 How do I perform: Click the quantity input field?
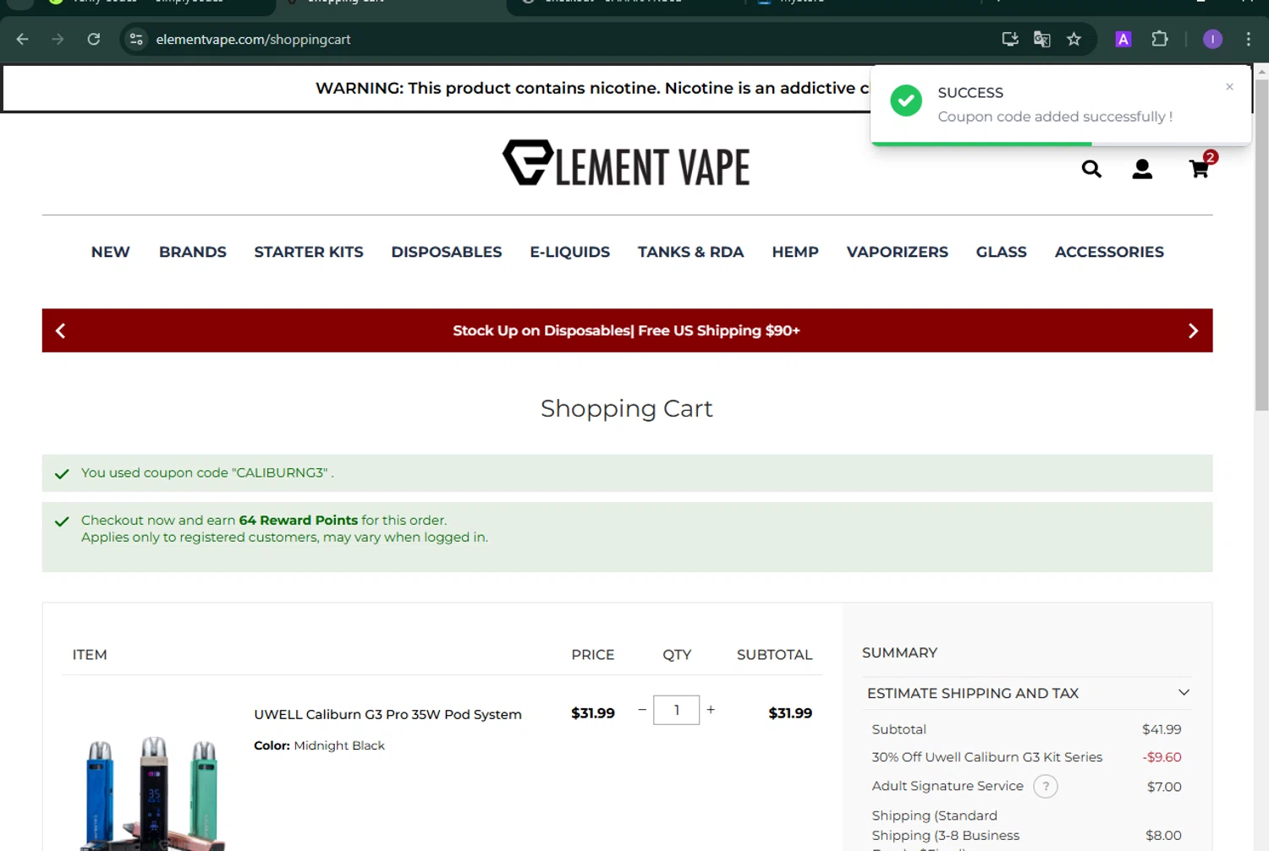[x=677, y=710]
